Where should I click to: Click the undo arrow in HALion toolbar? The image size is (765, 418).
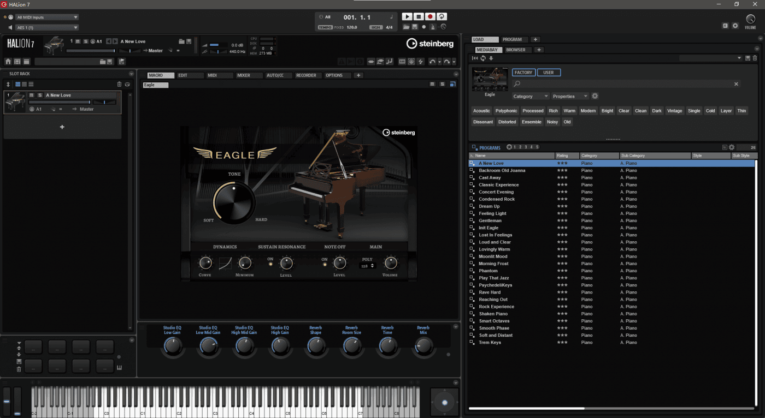coord(432,62)
